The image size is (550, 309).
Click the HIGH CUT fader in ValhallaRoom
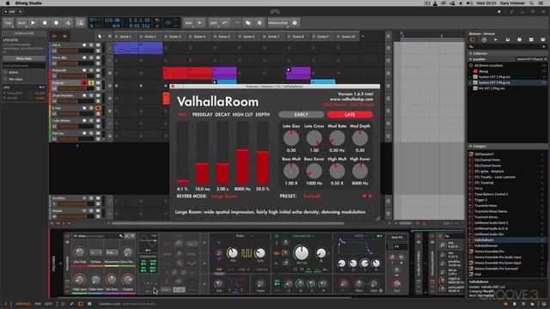pos(242,153)
